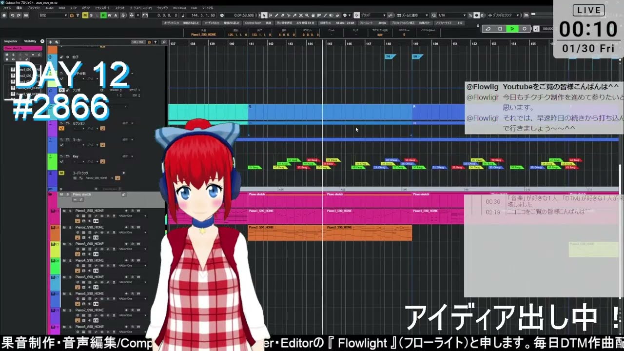The image size is (624, 351).
Task: Click the transport Record button
Action: click(x=525, y=29)
